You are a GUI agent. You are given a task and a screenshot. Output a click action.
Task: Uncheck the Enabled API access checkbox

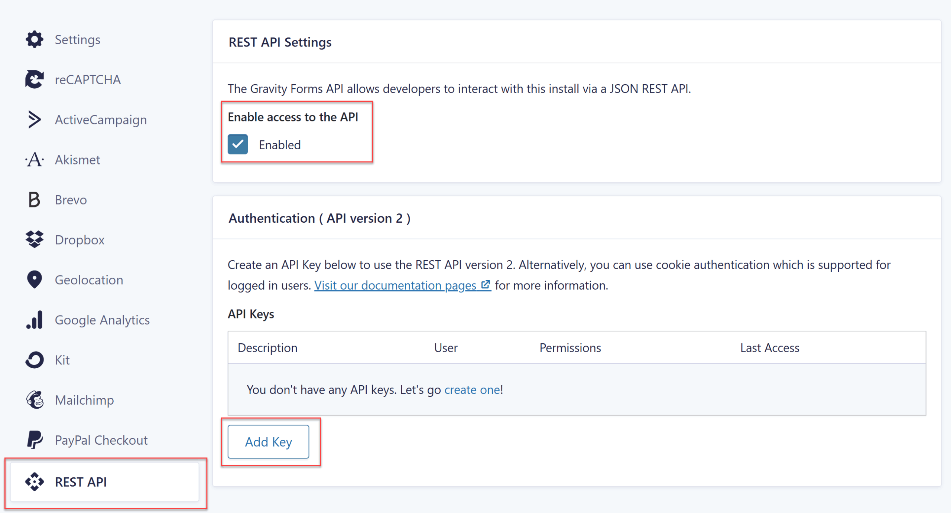(238, 144)
